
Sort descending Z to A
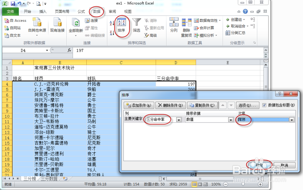click(112, 33)
